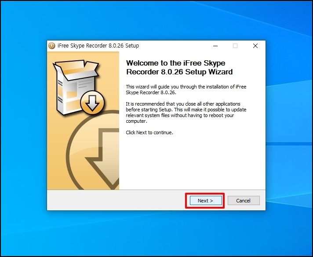The image size is (313, 257).
Task: Click the title bar text 'iFree Skype Recorder 8.0.26 Setup'
Action: (98, 46)
